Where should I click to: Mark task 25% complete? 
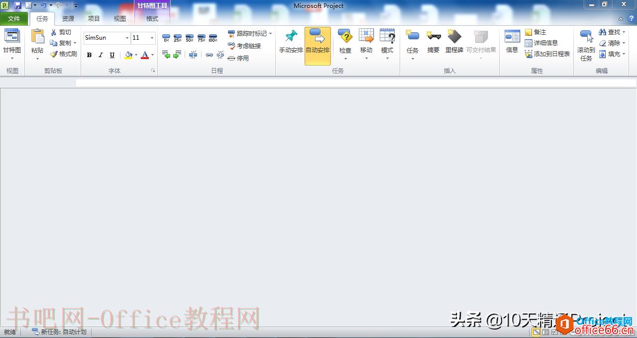click(178, 38)
